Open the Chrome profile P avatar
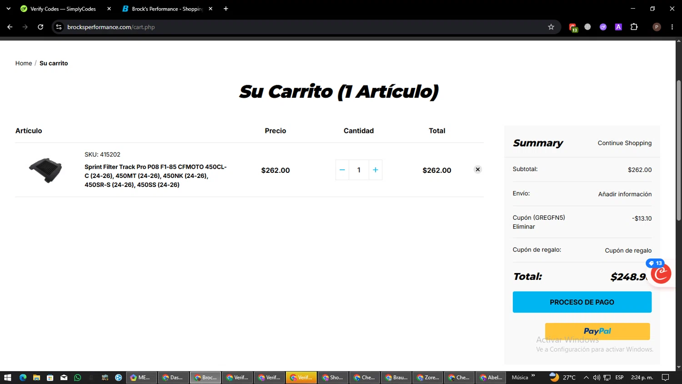Image resolution: width=682 pixels, height=384 pixels. (657, 27)
